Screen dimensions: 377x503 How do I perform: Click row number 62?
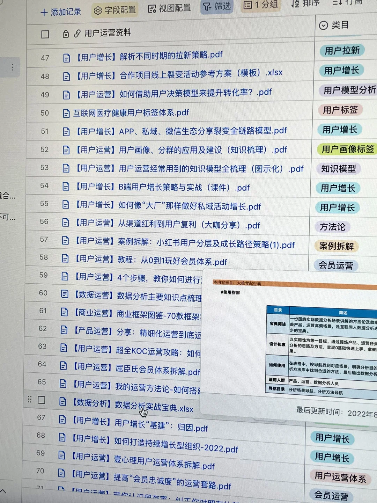43,329
